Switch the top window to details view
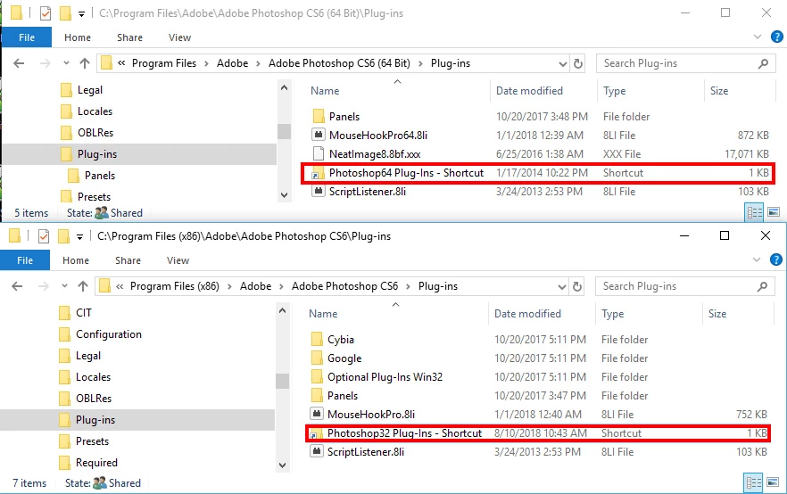Viewport: 787px width, 494px height. tap(754, 212)
